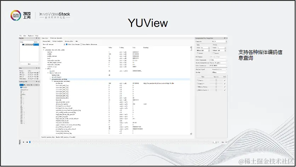Open the Playback menu
Viewport: 296px width, 167px height.
[x=30, y=36]
